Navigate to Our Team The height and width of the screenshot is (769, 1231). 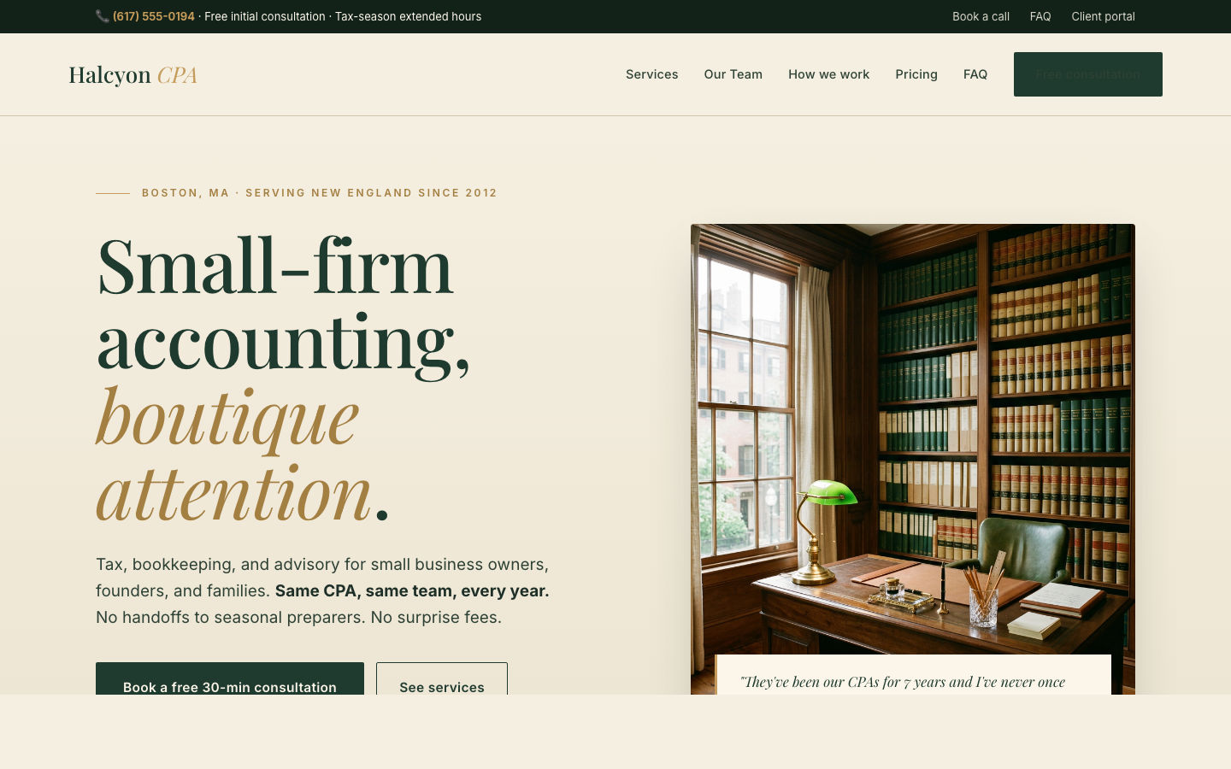point(733,74)
